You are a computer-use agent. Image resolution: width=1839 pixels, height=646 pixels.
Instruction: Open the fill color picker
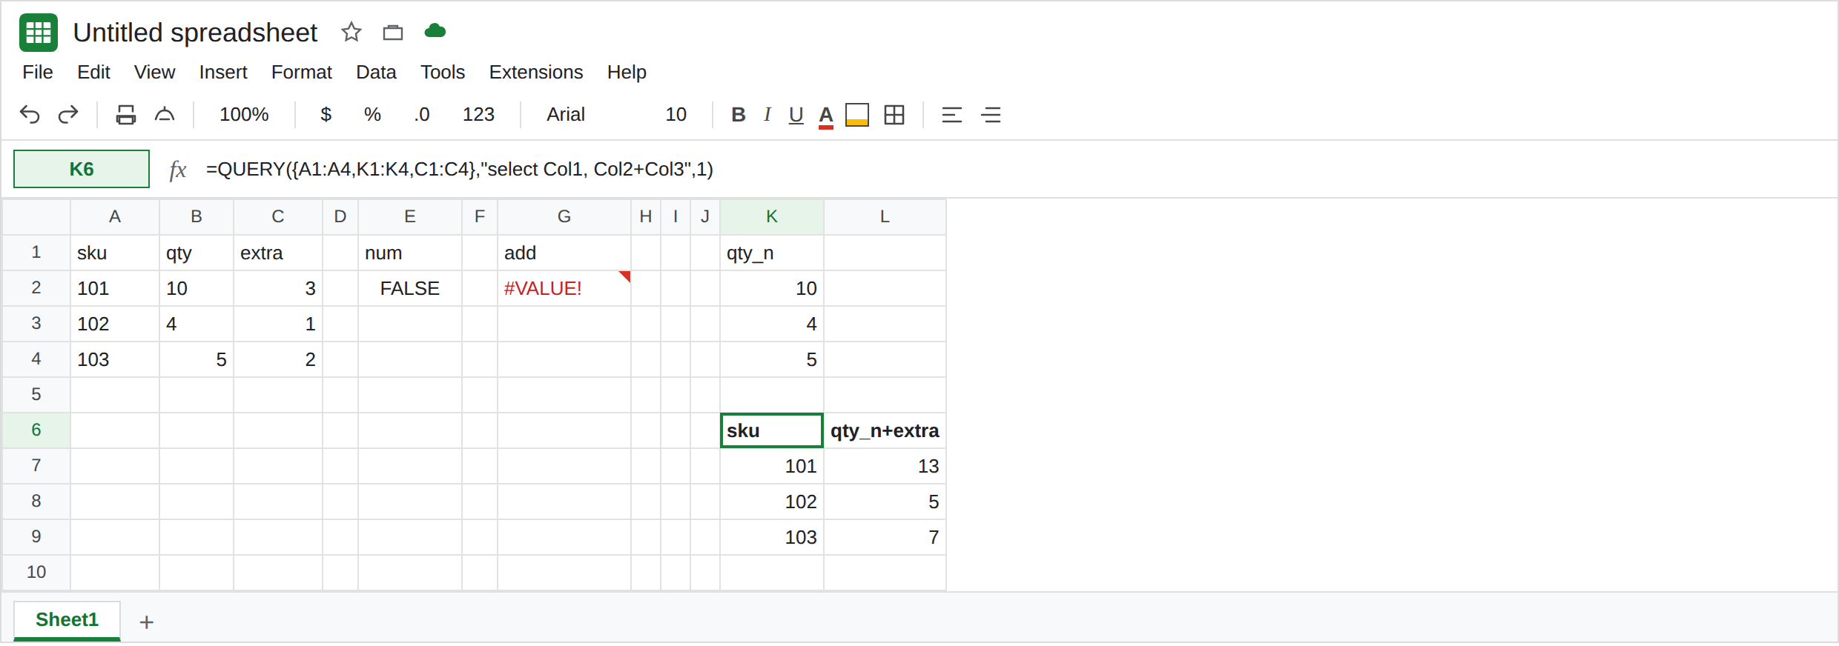(x=857, y=115)
